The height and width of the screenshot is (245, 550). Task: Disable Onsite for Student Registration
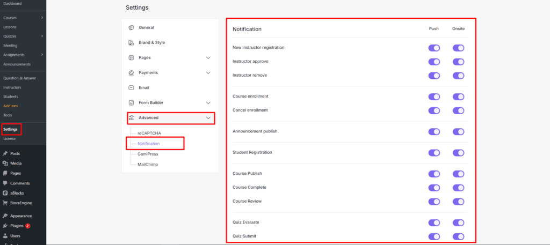(x=459, y=153)
